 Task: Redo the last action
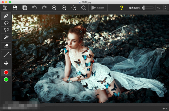pyautogui.click(x=44, y=8)
